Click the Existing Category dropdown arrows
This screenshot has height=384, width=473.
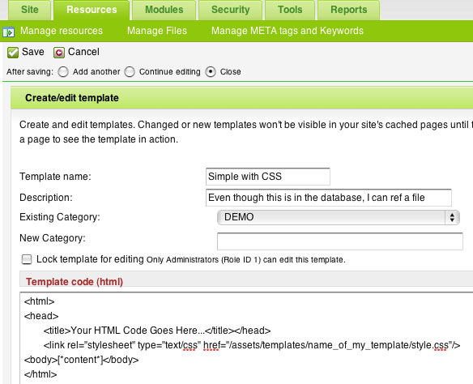(452, 217)
